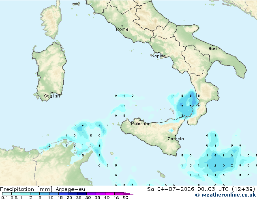
Task: Click the 40–45 mm bright magenta legend box
Action: [110, 194]
